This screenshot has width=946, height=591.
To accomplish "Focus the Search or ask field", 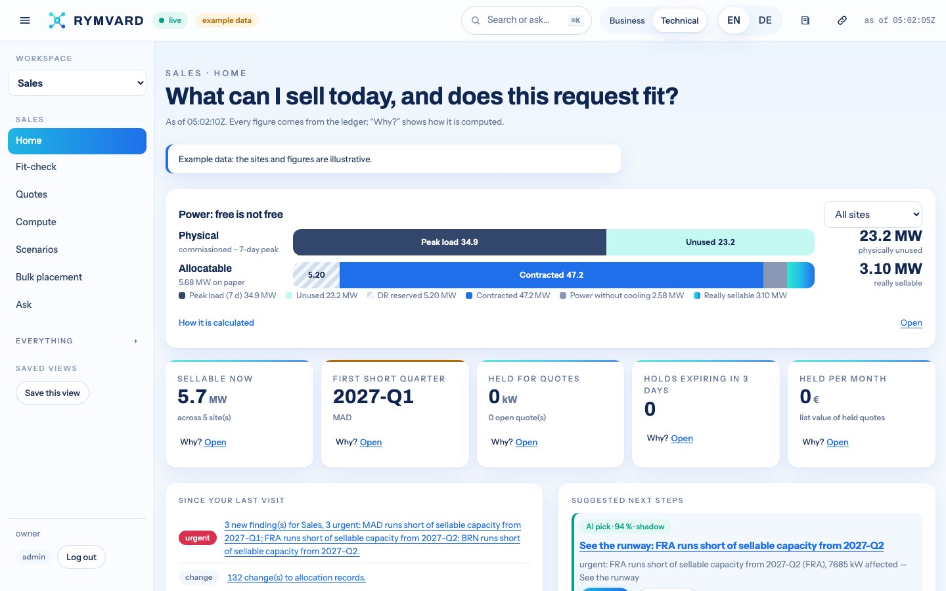I will click(x=526, y=20).
